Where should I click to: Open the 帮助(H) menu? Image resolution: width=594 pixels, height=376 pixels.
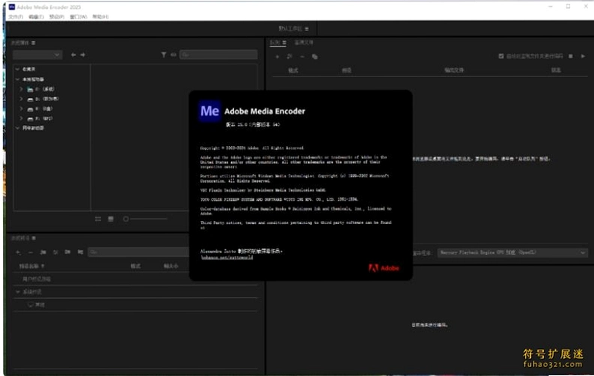tap(100, 16)
